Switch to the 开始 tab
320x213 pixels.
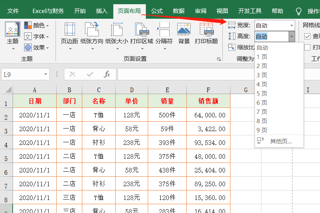tap(80, 11)
